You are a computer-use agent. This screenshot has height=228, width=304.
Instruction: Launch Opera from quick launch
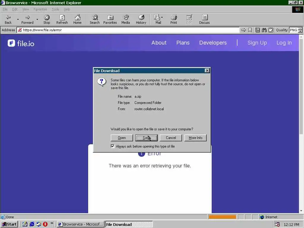pyautogui.click(x=45, y=224)
